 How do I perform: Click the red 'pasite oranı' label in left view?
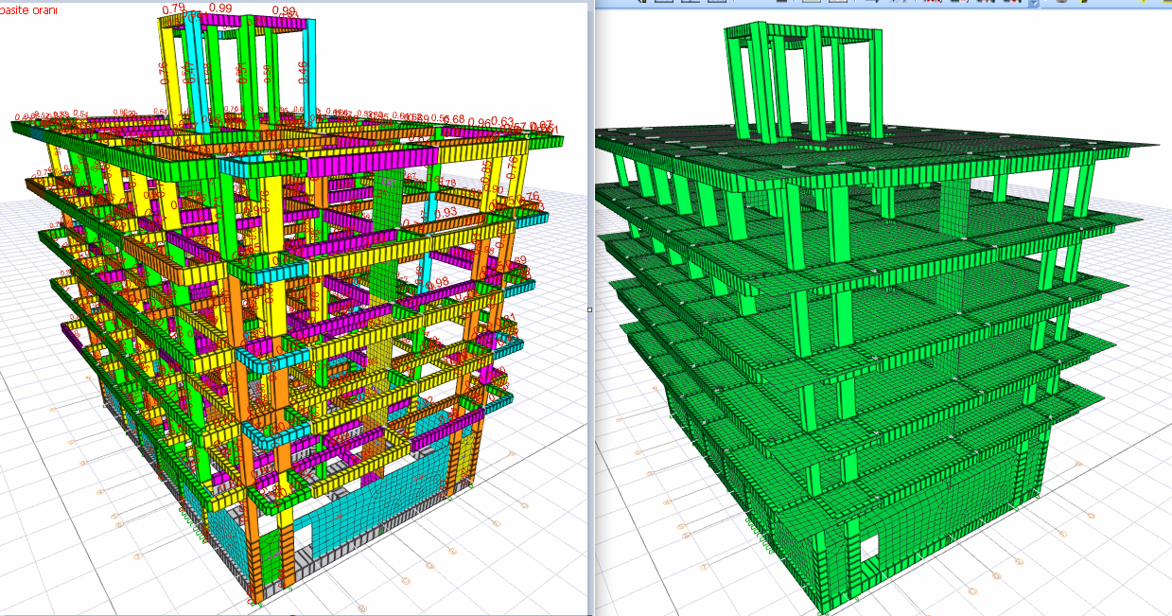tap(29, 9)
